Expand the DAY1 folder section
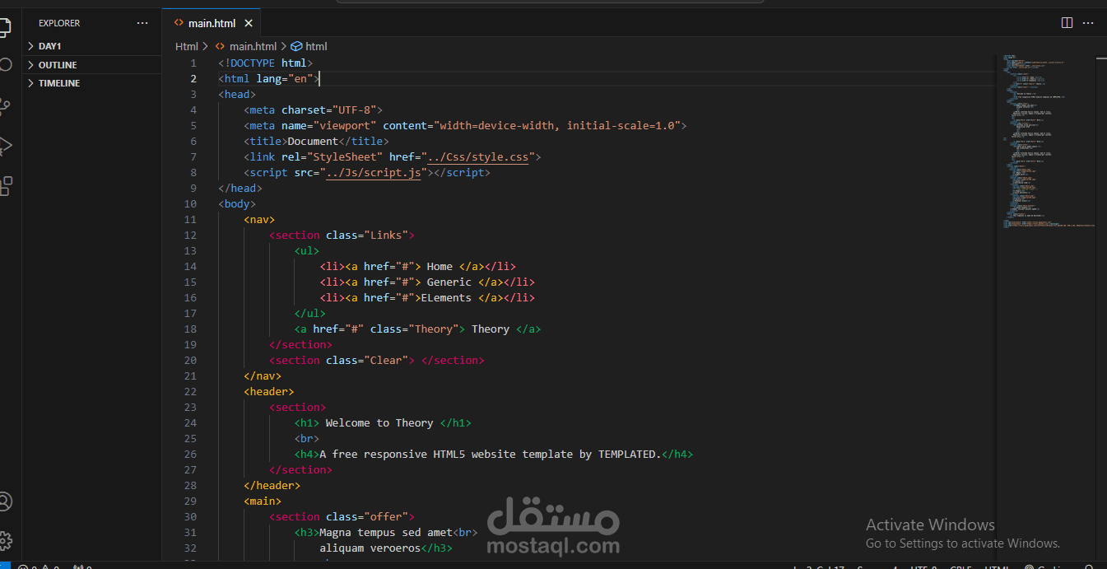Viewport: 1107px width, 569px height. [92, 46]
